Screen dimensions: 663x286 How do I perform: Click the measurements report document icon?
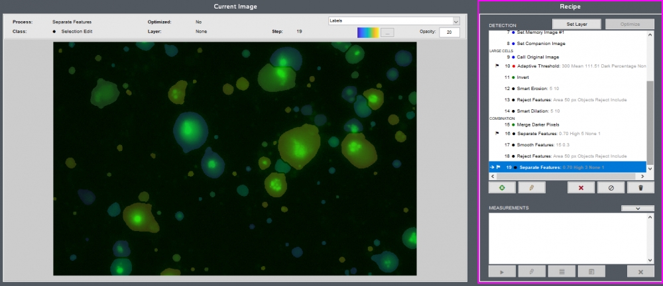(x=591, y=271)
